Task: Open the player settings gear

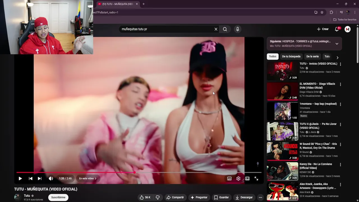Action: [238, 178]
